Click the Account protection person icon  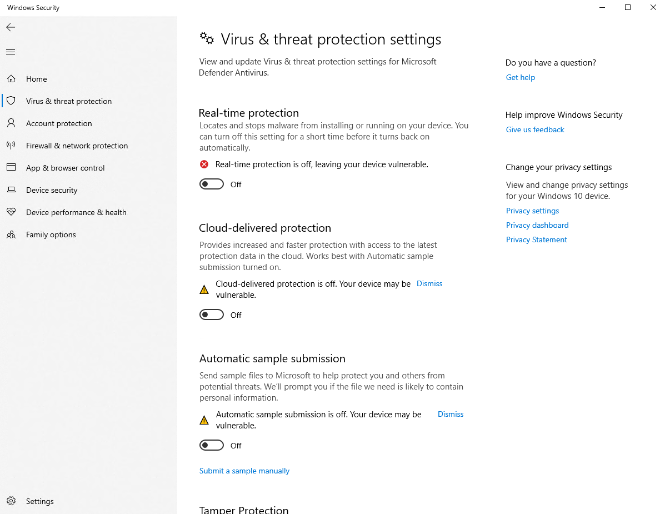click(11, 123)
